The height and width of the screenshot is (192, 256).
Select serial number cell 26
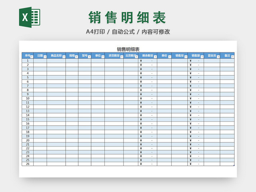click(x=28, y=164)
